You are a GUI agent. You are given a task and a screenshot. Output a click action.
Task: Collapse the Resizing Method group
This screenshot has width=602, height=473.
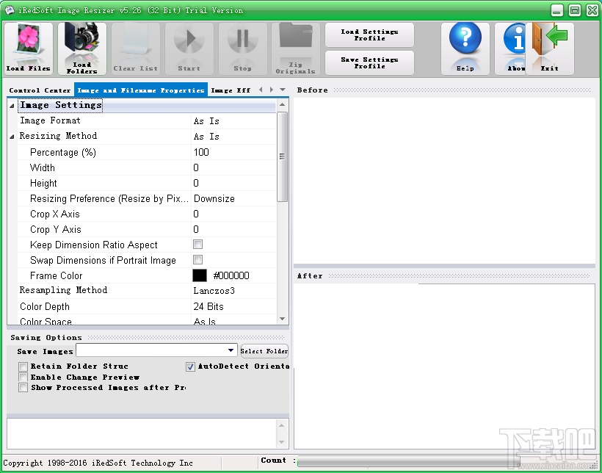tap(12, 135)
